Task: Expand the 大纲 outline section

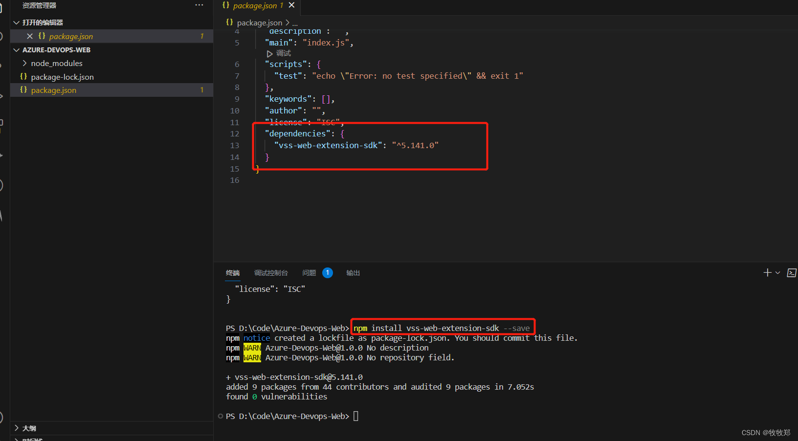Action: [x=16, y=428]
